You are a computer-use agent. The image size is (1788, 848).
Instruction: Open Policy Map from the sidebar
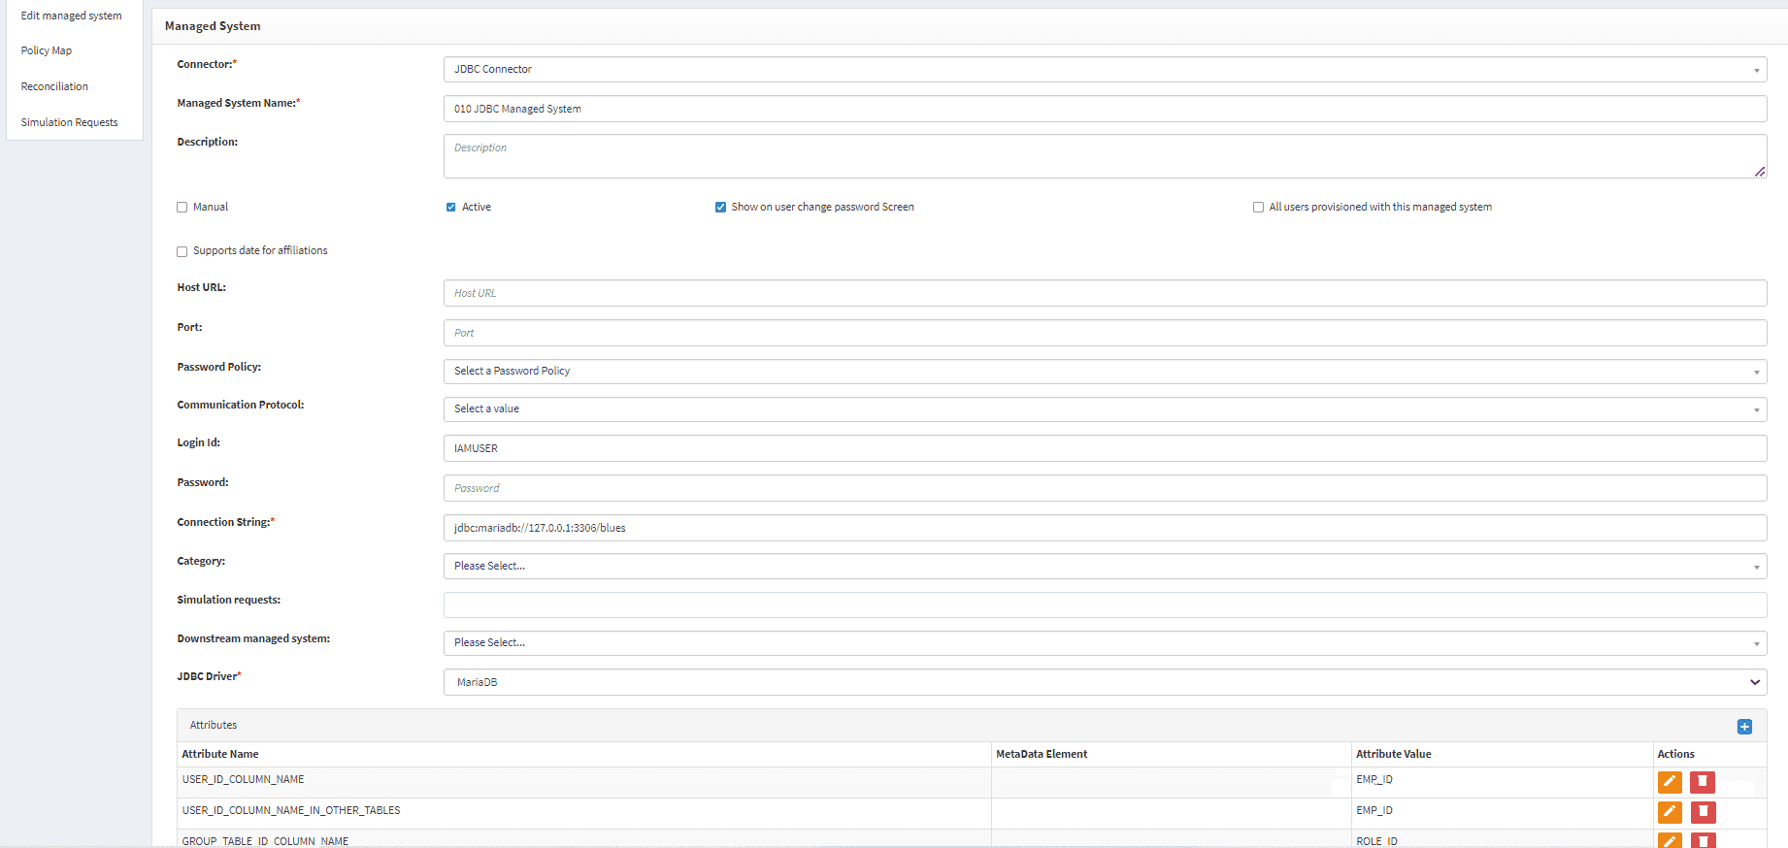click(47, 51)
